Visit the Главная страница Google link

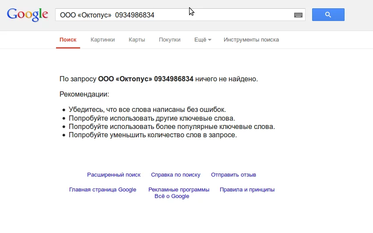[102, 190]
